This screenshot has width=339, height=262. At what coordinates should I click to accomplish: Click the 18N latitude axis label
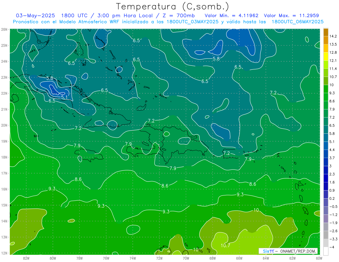coord(4,157)
